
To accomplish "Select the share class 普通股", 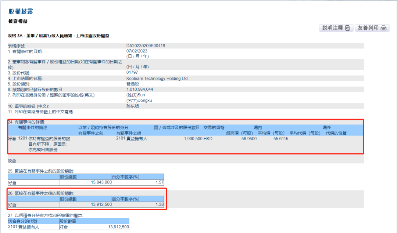I will tap(133, 84).
